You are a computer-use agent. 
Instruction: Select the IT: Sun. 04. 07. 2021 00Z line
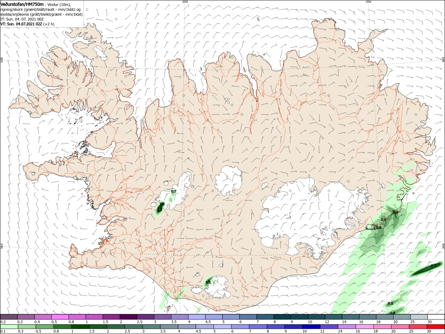(21, 19)
